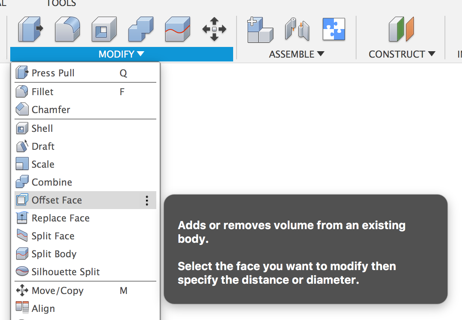This screenshot has width=462, height=320.
Task: Choose Press Pull from the Modify menu
Action: [x=85, y=73]
